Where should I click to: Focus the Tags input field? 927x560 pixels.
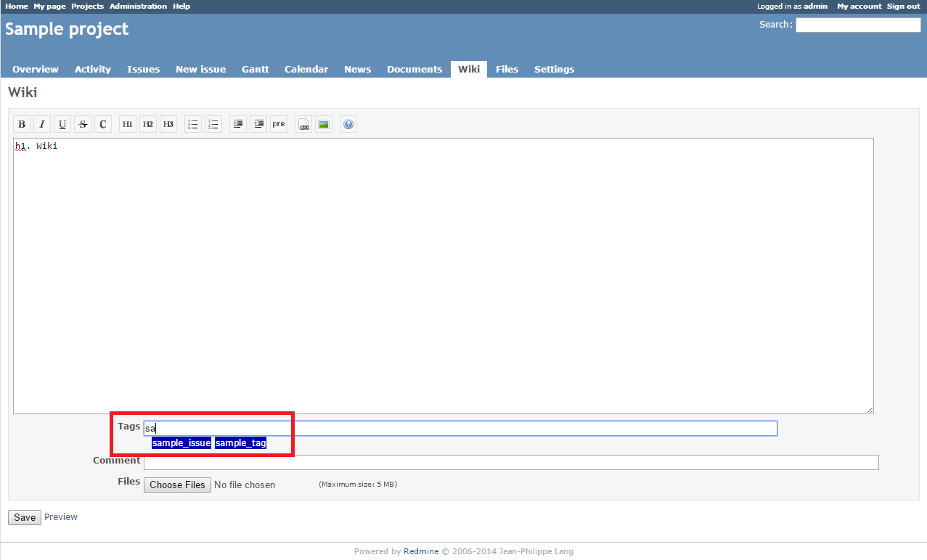(x=460, y=429)
